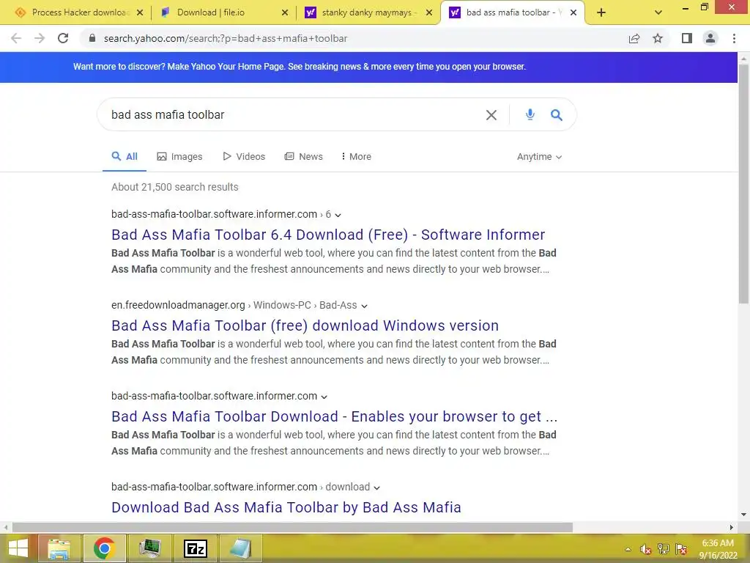
Task: Select the All results tab
Action: pyautogui.click(x=125, y=157)
